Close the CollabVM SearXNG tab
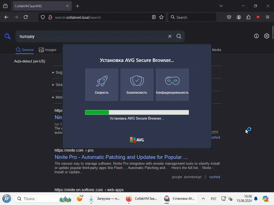Screen dimensions: 274x205 click(x=67, y=6)
